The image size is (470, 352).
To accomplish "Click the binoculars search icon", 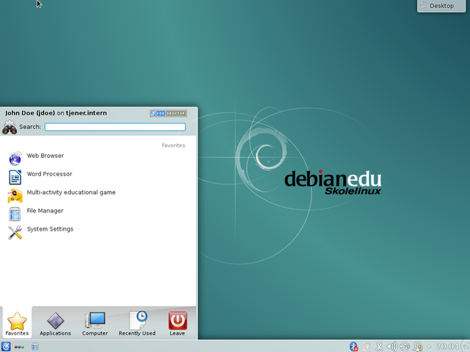I will 9,127.
